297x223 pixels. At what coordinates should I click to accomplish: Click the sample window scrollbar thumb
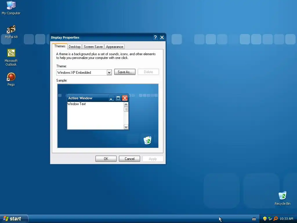pos(126,109)
